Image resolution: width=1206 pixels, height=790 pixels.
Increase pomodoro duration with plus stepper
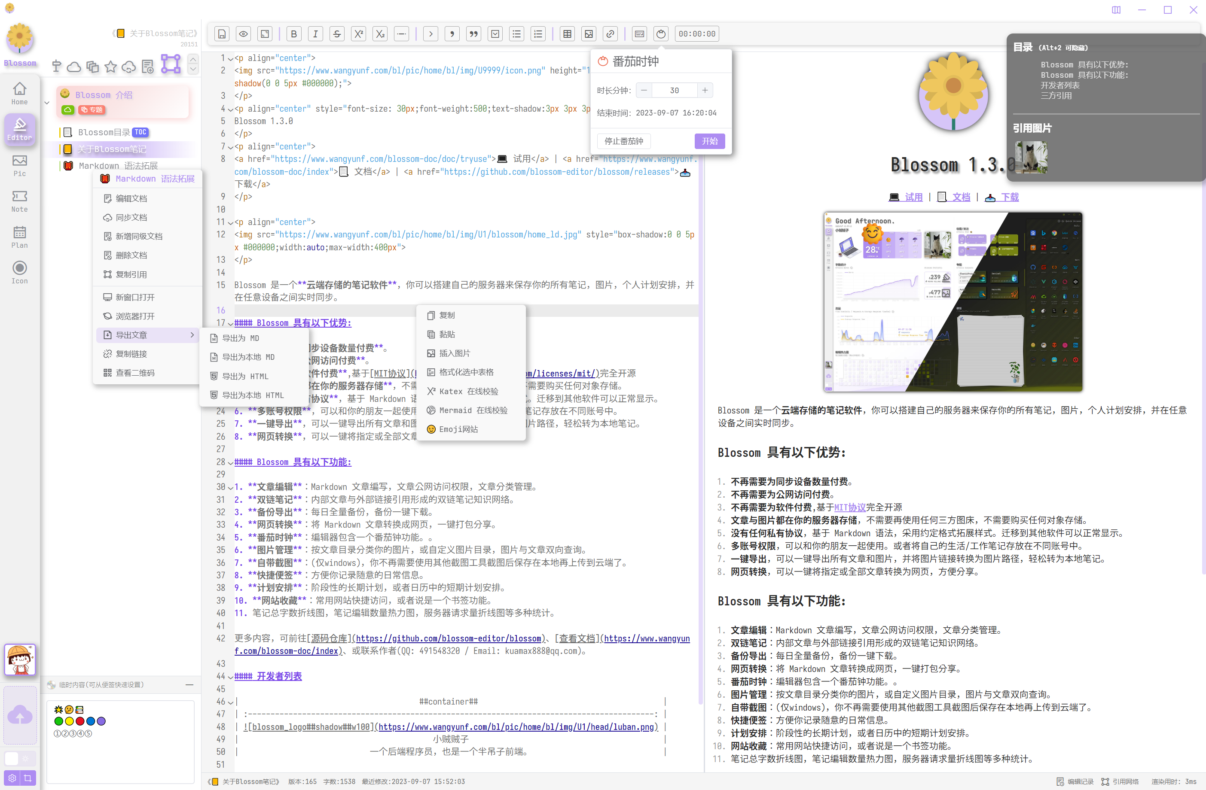704,90
